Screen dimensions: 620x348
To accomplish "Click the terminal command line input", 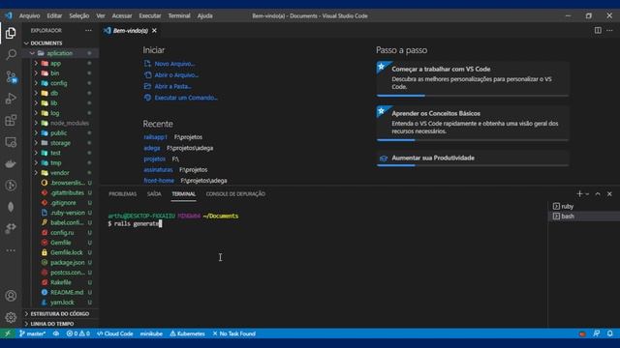I will (x=138, y=223).
